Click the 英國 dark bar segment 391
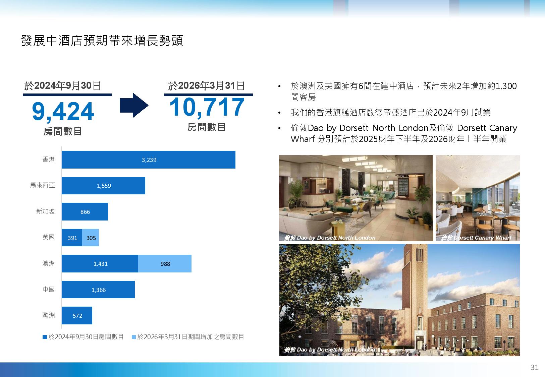 tap(72, 238)
